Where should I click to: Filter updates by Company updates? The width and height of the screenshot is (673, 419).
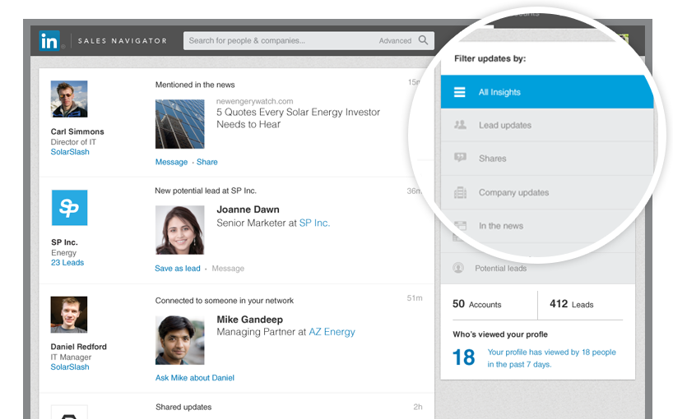[547, 192]
